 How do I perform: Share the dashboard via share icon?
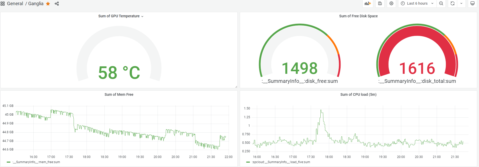(x=57, y=4)
